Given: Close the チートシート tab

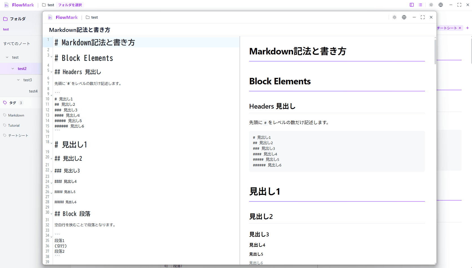Looking at the screenshot, I should (x=460, y=28).
